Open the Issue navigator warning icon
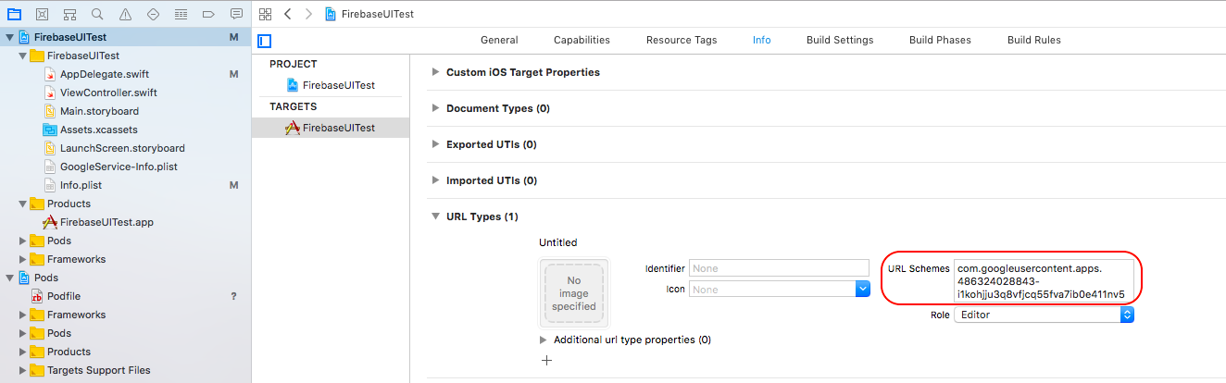1226x383 pixels. coord(125,14)
